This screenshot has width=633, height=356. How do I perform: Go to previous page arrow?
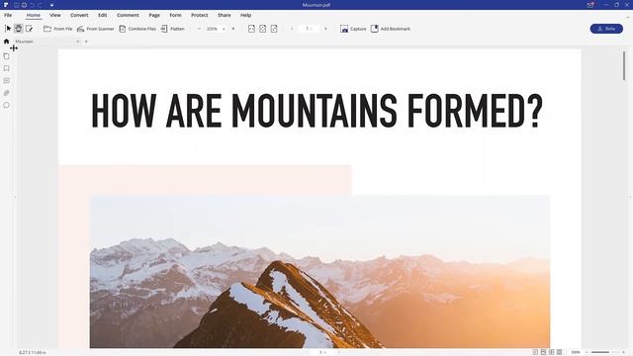click(x=292, y=29)
